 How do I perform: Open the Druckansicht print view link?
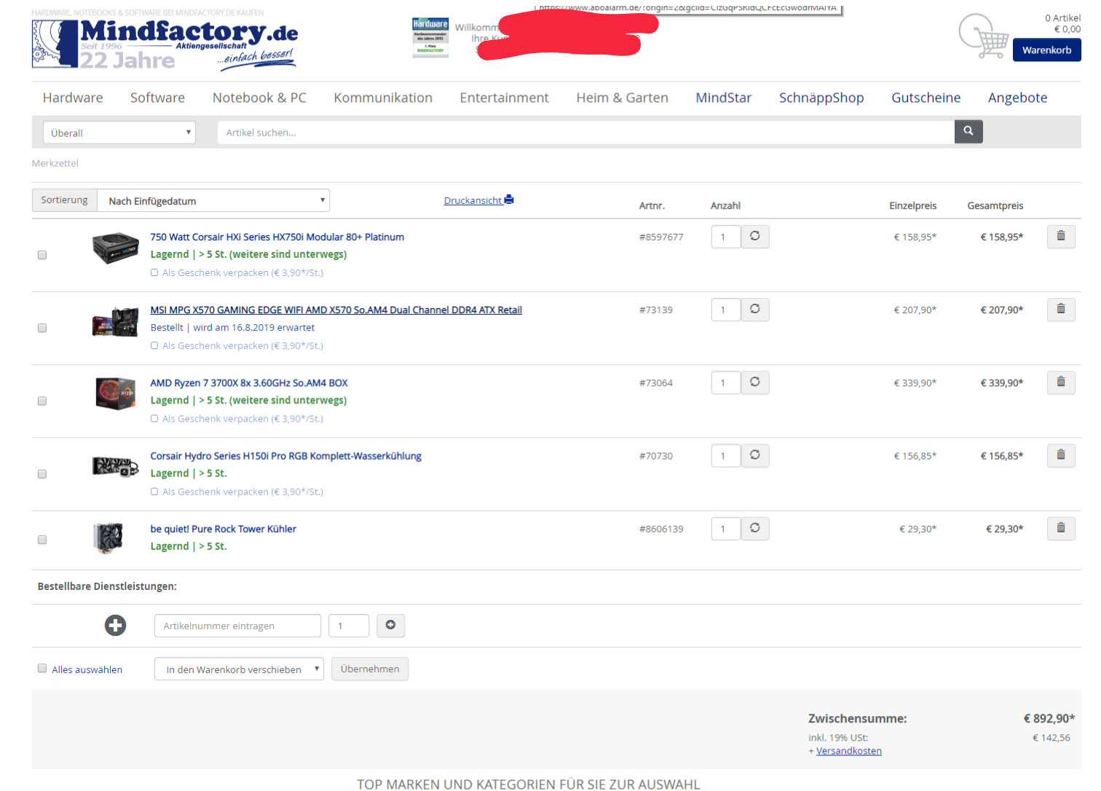pyautogui.click(x=478, y=200)
